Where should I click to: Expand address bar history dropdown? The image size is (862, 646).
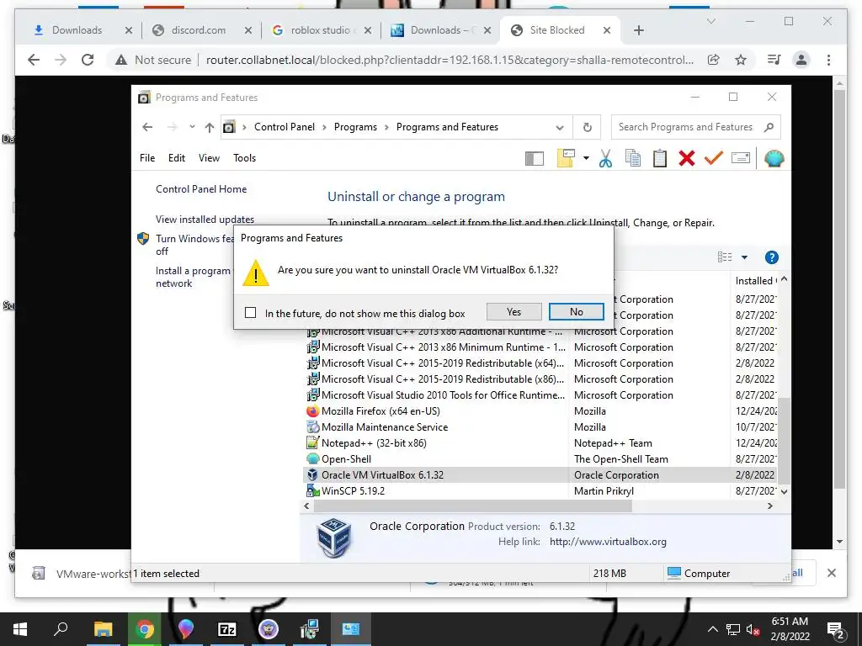point(560,128)
